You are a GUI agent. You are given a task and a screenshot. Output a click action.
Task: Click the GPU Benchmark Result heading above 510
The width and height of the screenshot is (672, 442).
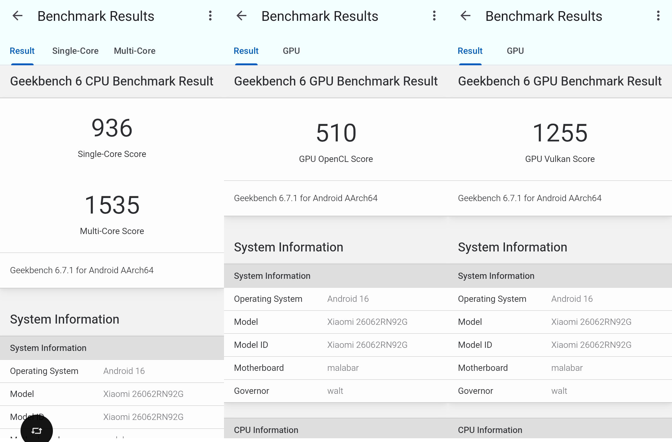(x=336, y=81)
